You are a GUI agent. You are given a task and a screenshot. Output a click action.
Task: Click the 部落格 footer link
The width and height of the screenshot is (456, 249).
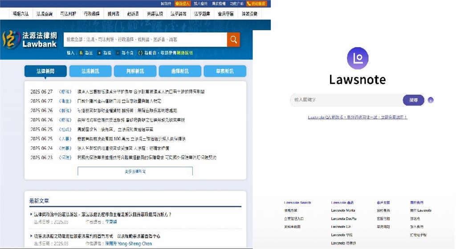pyautogui.click(x=415, y=218)
